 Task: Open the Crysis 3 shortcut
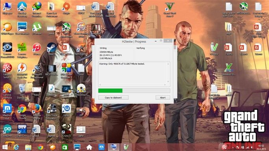pyautogui.click(x=67, y=131)
